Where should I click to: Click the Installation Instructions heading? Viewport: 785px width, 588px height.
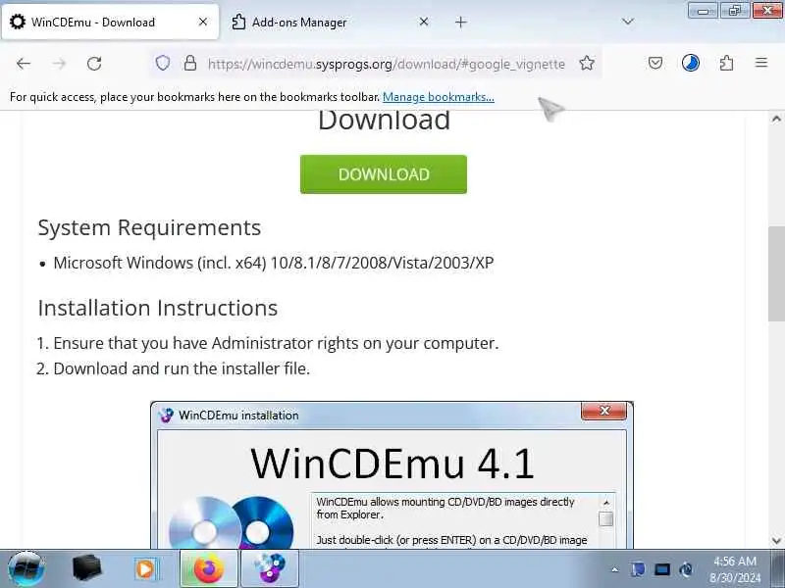[157, 308]
